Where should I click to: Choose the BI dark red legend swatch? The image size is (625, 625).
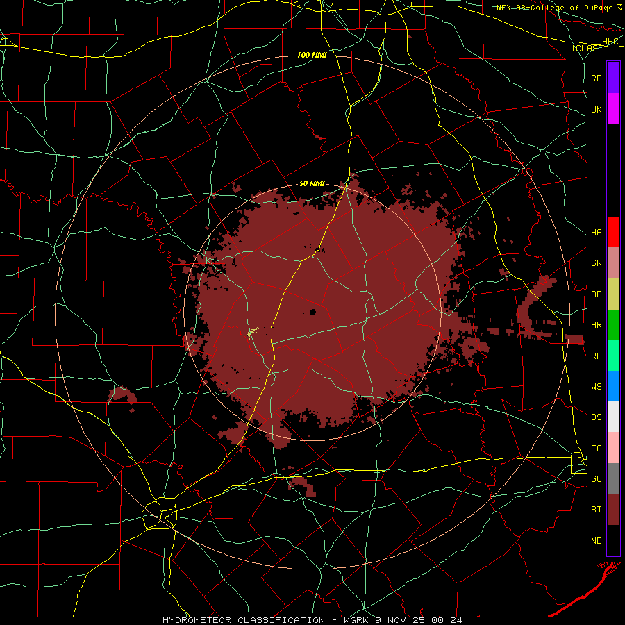point(613,510)
